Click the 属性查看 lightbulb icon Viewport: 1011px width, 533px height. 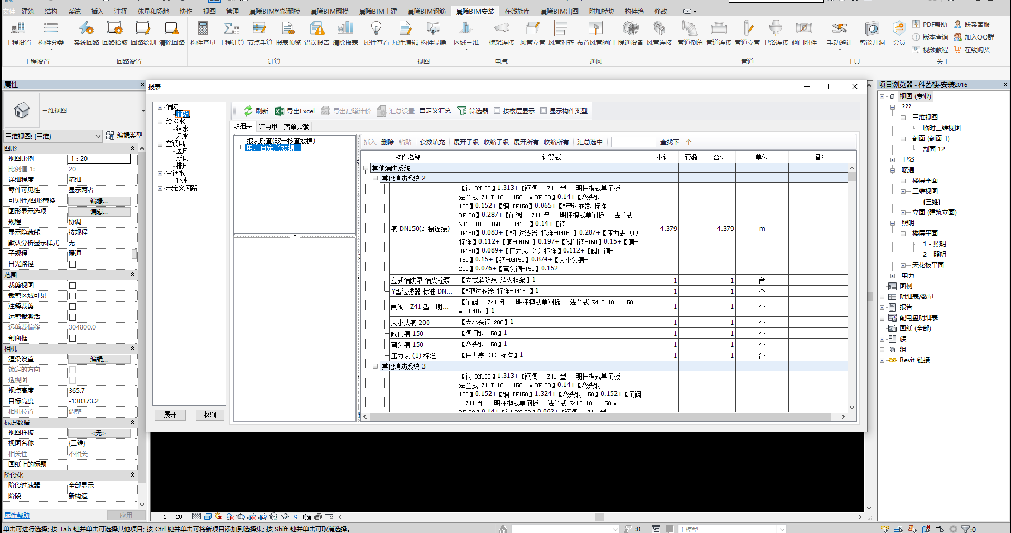(x=376, y=28)
